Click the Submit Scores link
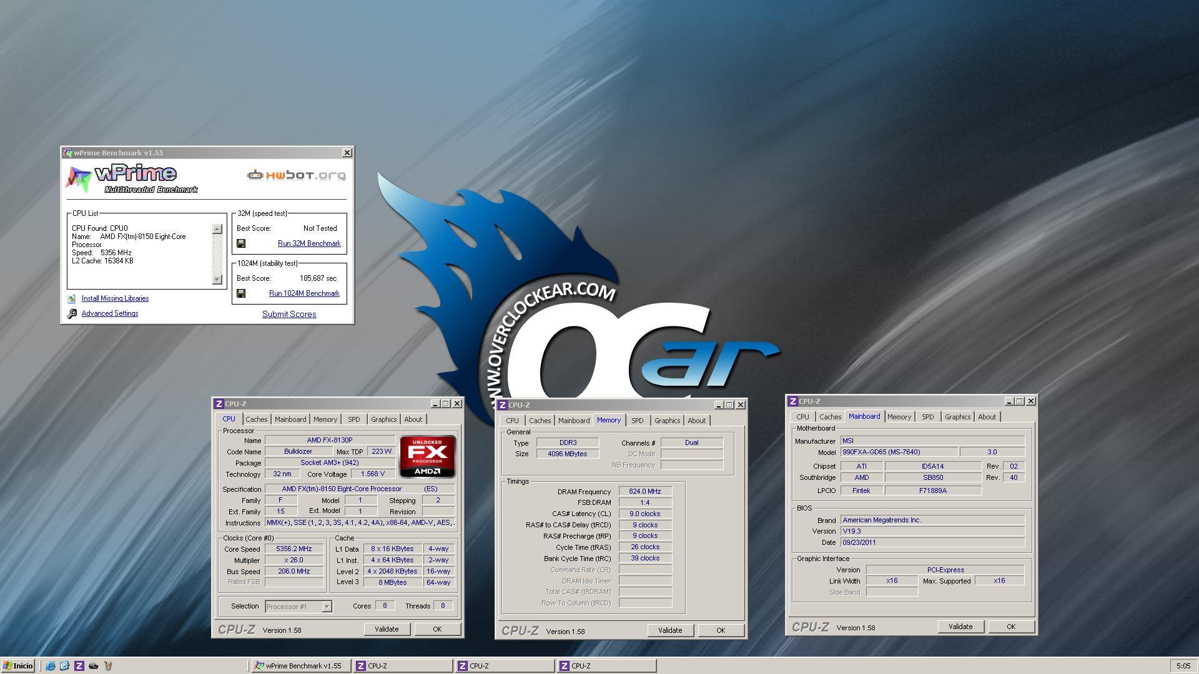This screenshot has width=1199, height=674. [x=289, y=314]
